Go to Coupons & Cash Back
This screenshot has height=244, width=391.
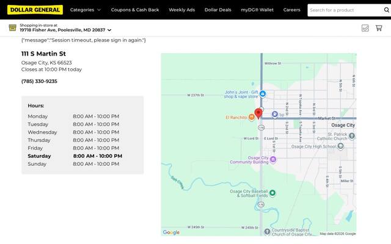(135, 10)
